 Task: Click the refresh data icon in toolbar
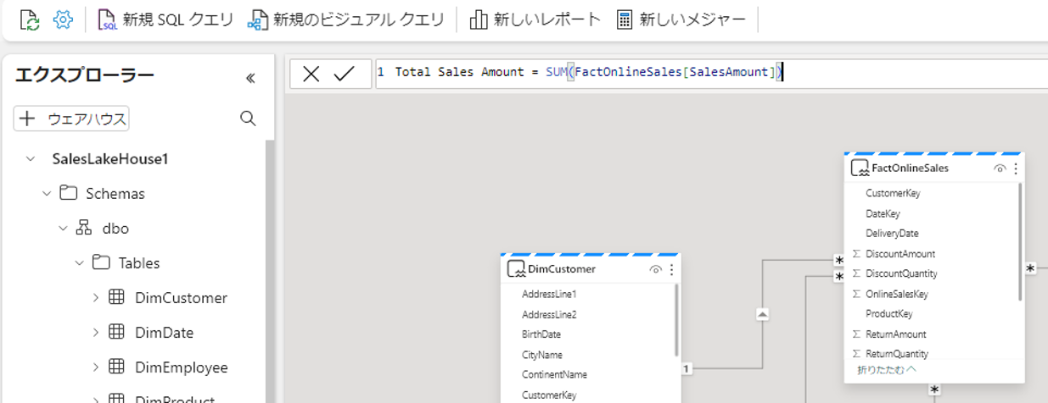pyautogui.click(x=30, y=19)
